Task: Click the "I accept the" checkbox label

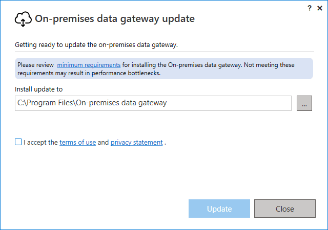Action: pos(40,143)
